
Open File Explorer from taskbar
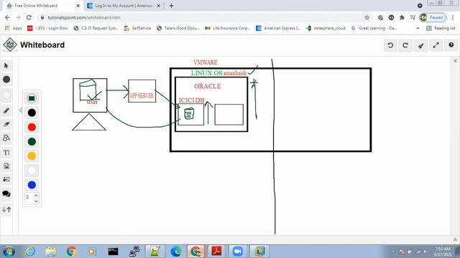[51, 252]
